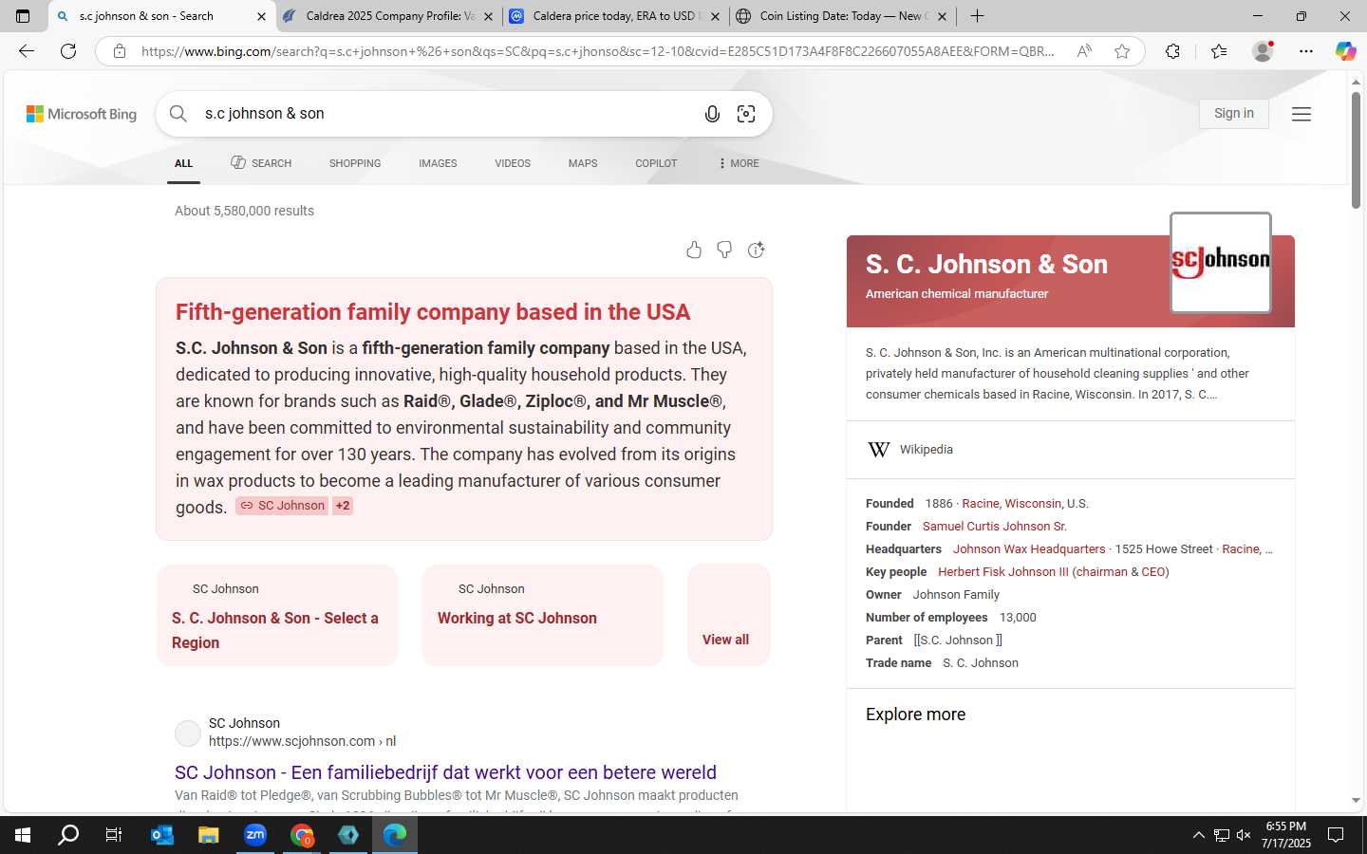Viewport: 1367px width, 854px height.
Task: Open the Windows Start menu
Action: [x=23, y=835]
